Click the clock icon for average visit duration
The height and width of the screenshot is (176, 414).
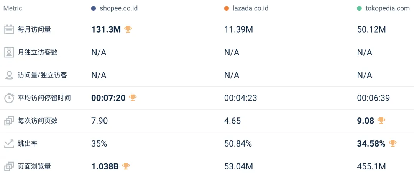click(9, 98)
